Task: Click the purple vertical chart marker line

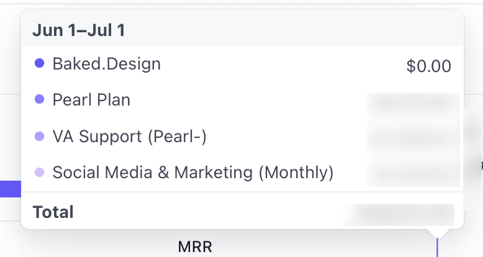Action: [x=438, y=248]
